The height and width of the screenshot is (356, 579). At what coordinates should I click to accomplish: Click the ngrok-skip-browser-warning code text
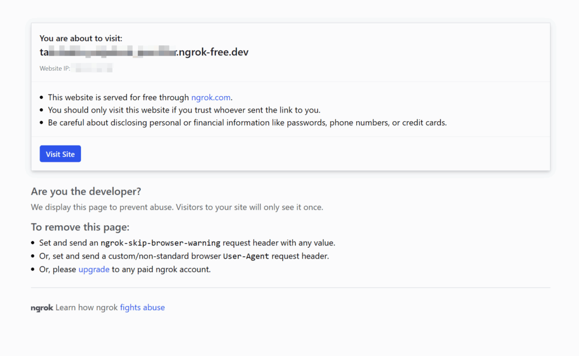click(160, 243)
